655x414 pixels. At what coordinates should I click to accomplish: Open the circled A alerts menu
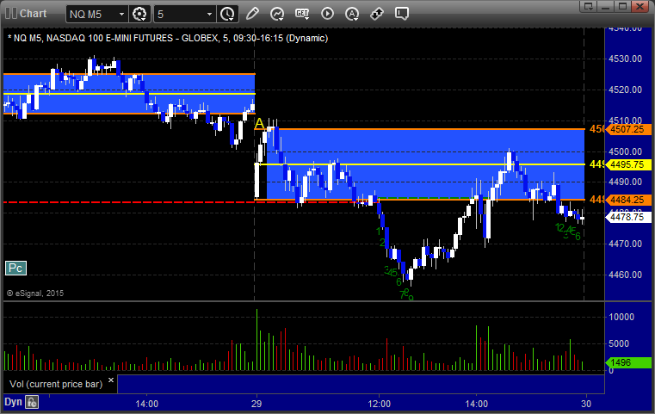pos(352,14)
